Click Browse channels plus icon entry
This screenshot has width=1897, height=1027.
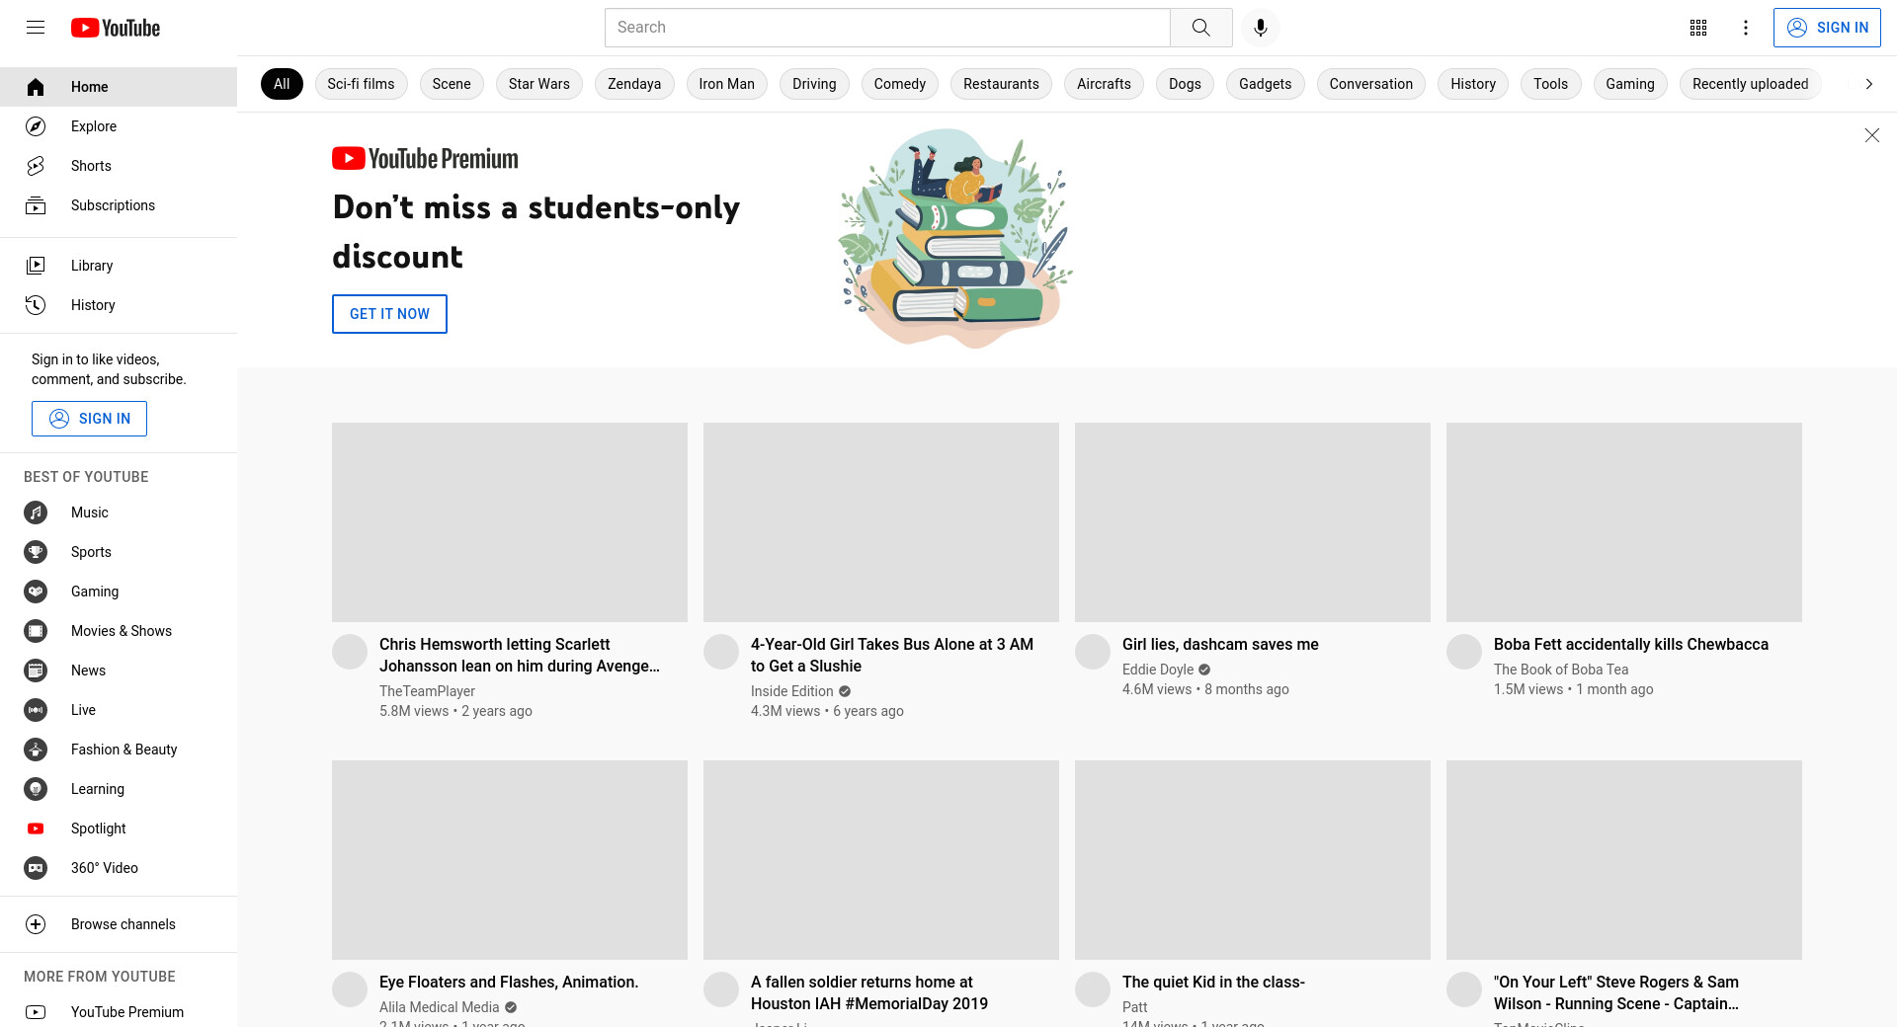point(119,924)
